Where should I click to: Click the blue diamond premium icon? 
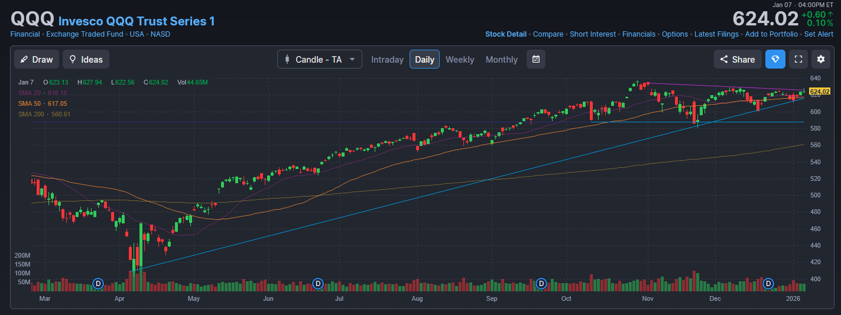click(775, 59)
